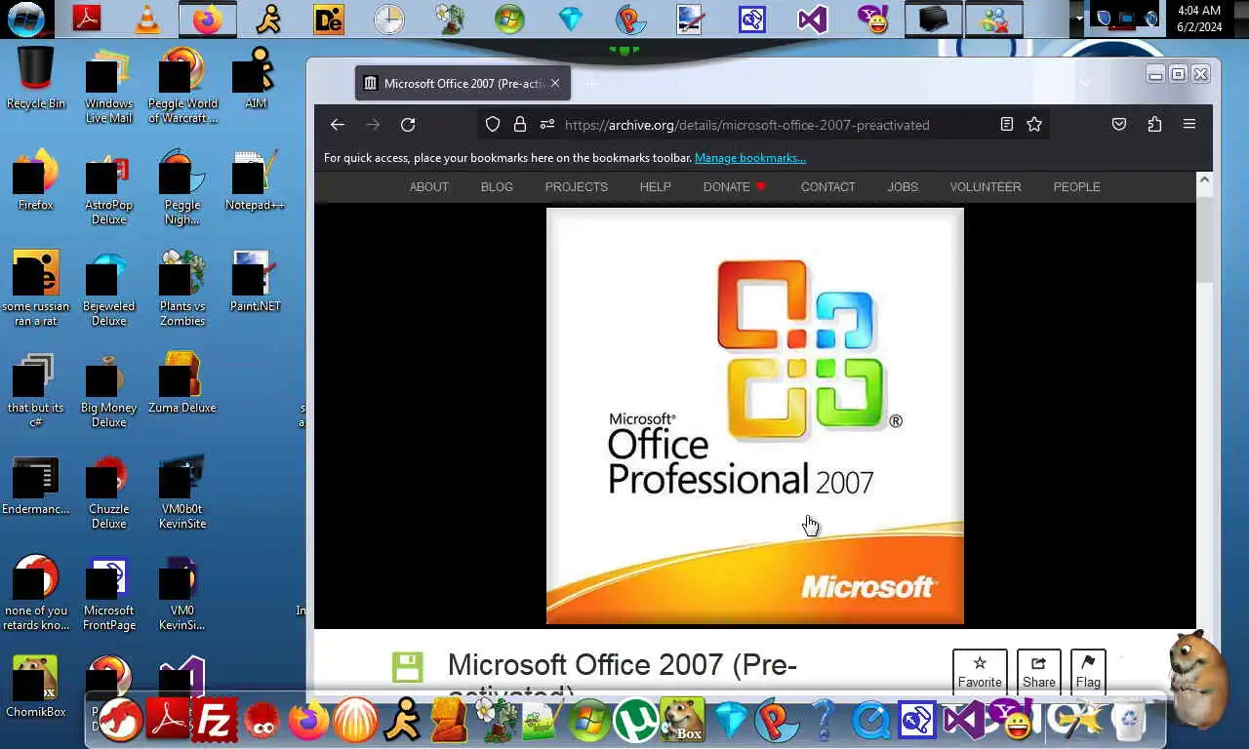The image size is (1249, 749).
Task: Share this archive item
Action: tap(1038, 672)
